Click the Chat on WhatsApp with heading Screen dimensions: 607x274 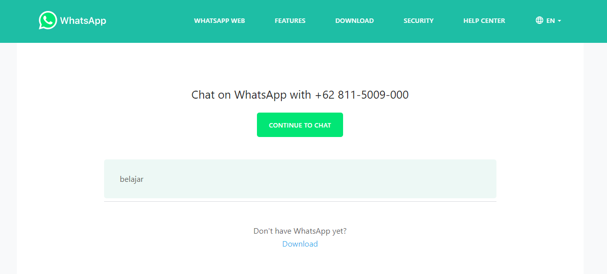251,95
